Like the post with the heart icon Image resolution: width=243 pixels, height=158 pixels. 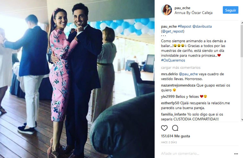[x=164, y=128]
